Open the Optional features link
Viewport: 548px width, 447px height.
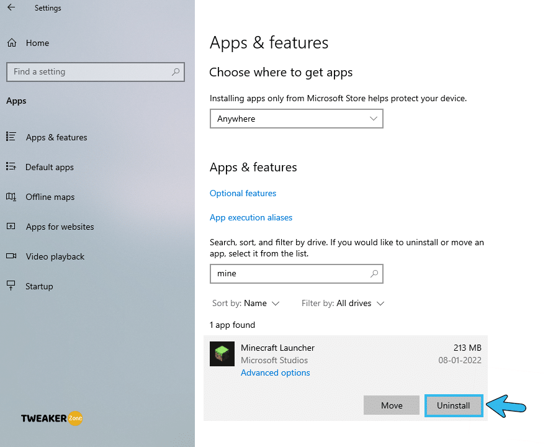(243, 193)
